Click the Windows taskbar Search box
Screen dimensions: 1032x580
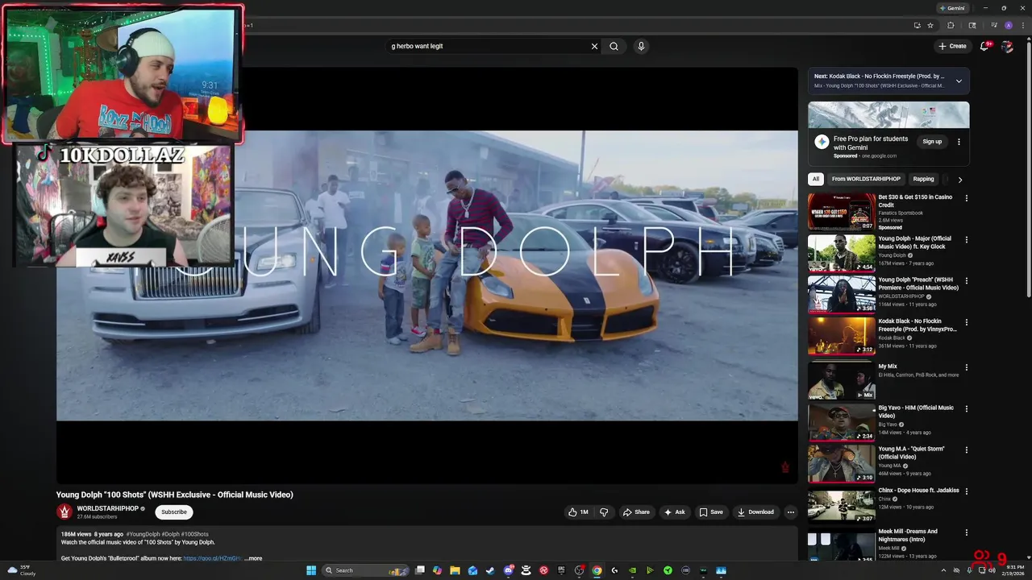pyautogui.click(x=366, y=570)
